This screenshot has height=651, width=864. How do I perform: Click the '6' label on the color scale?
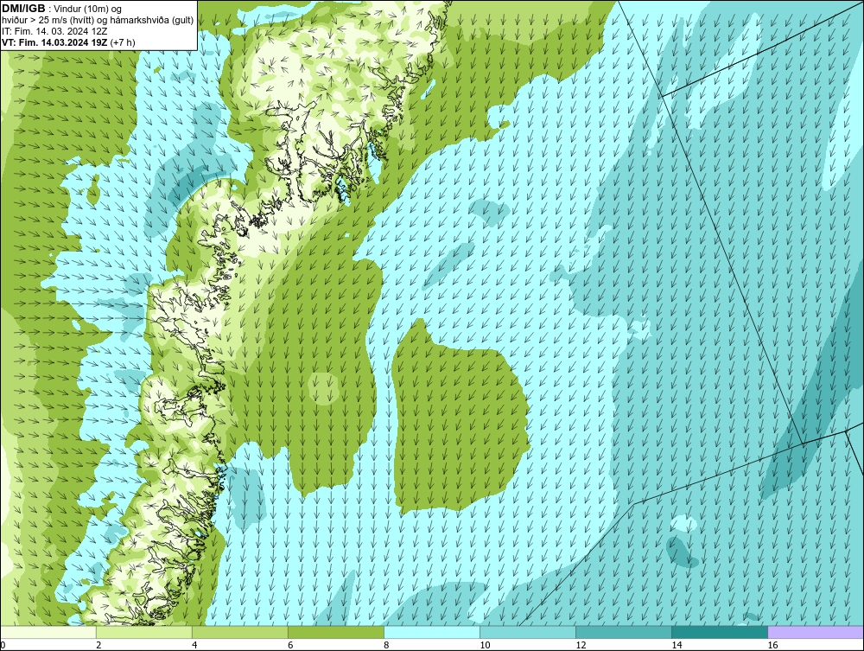(290, 645)
